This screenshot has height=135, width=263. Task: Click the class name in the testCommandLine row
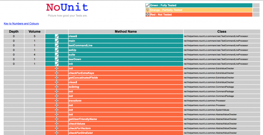tap(216, 46)
